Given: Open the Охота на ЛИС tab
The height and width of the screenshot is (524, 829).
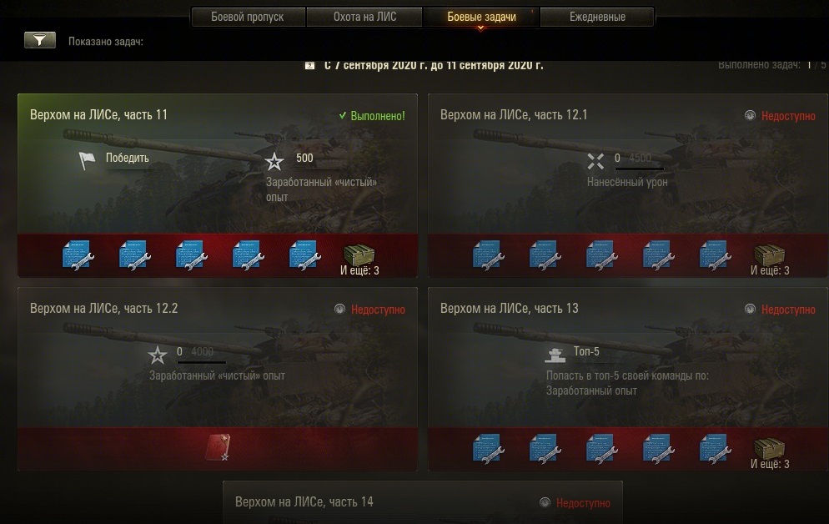Looking at the screenshot, I should [364, 17].
